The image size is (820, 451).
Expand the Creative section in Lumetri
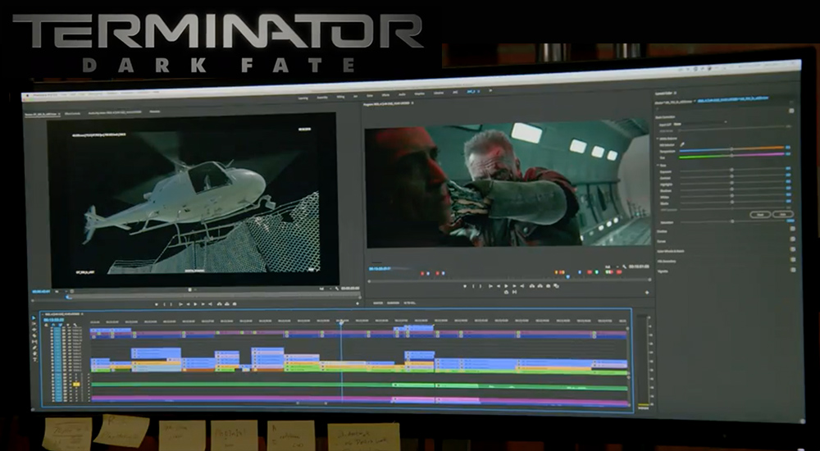pyautogui.click(x=662, y=231)
